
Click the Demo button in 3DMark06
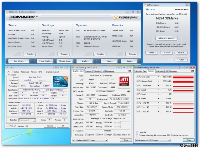pyautogui.click(x=110, y=61)
